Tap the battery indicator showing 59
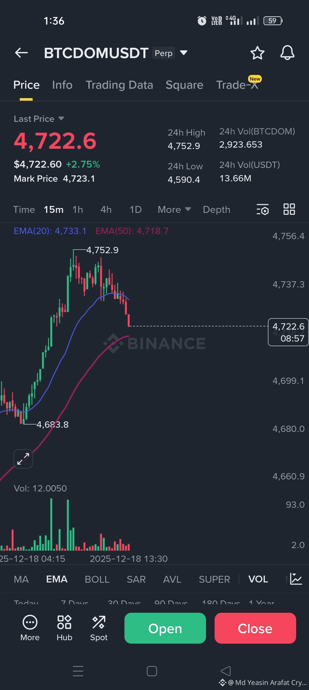The height and width of the screenshot is (690, 309). pyautogui.click(x=273, y=21)
